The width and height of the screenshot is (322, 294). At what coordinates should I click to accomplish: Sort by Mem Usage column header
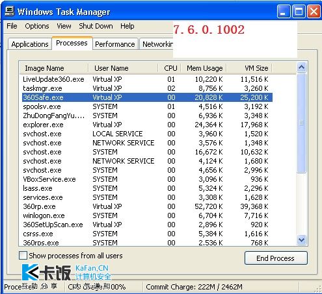coord(204,68)
